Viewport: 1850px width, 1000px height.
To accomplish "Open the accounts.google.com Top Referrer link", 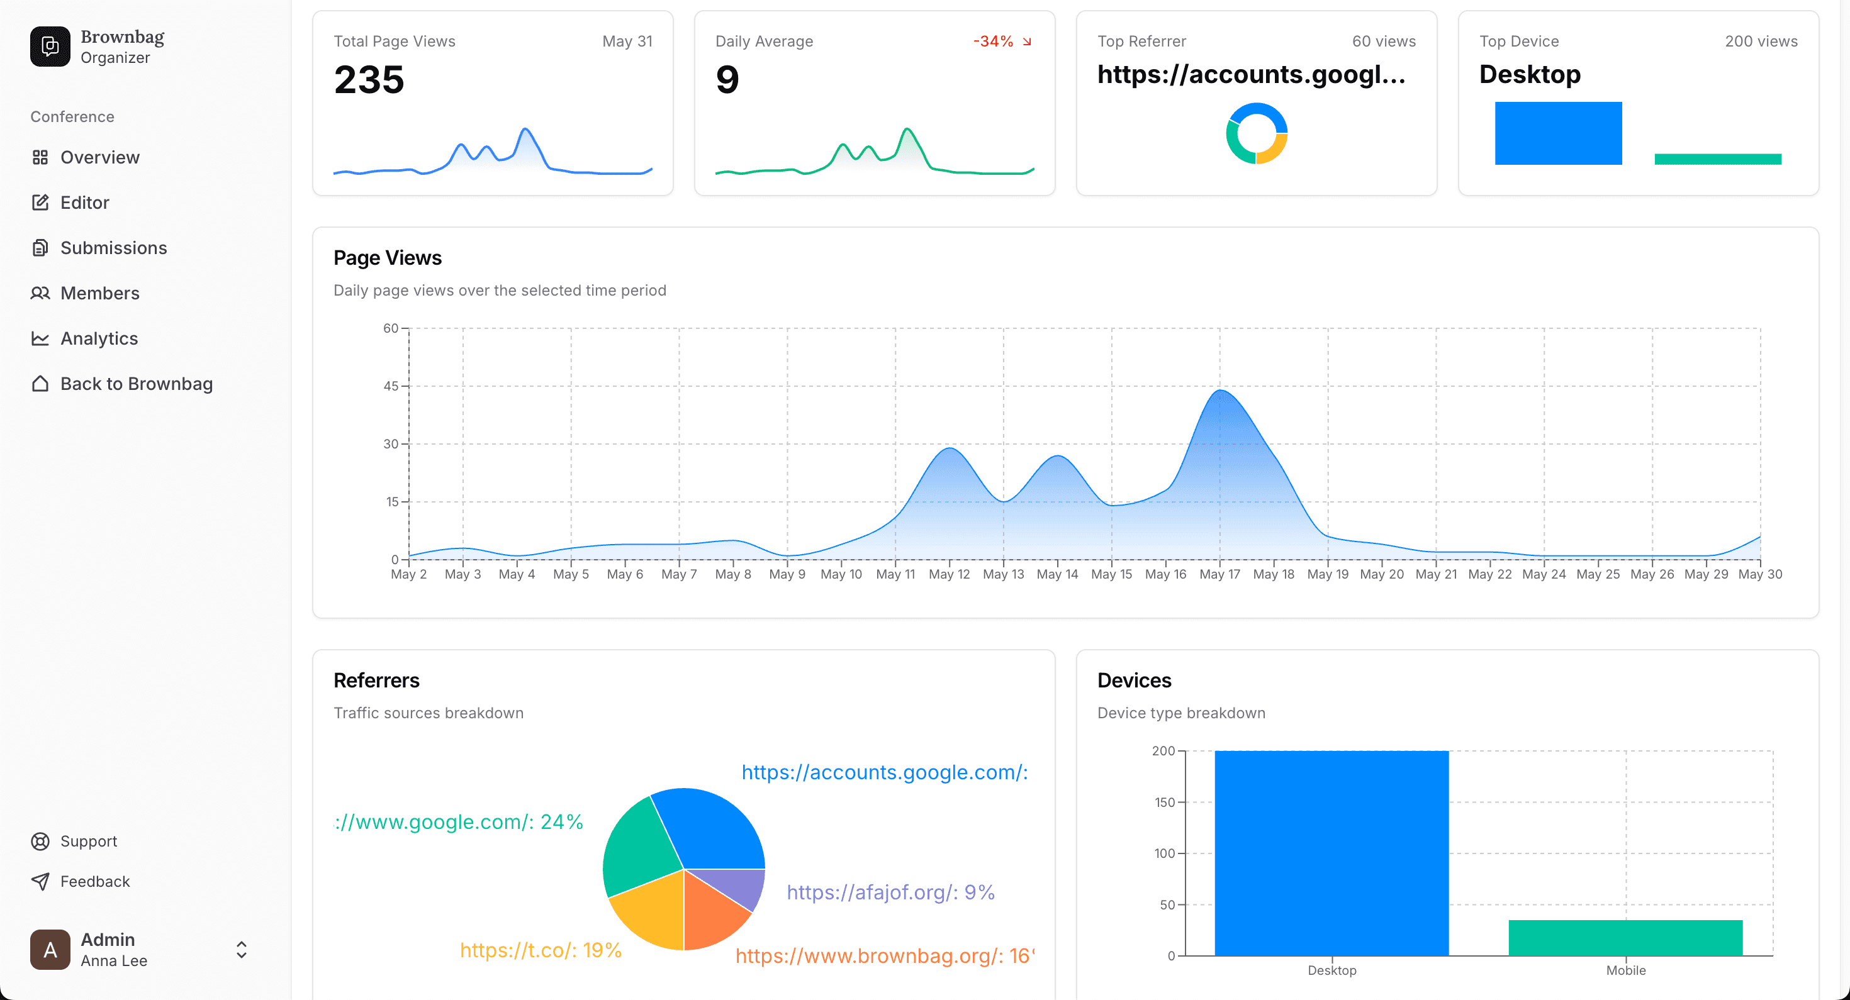I will pos(1252,75).
